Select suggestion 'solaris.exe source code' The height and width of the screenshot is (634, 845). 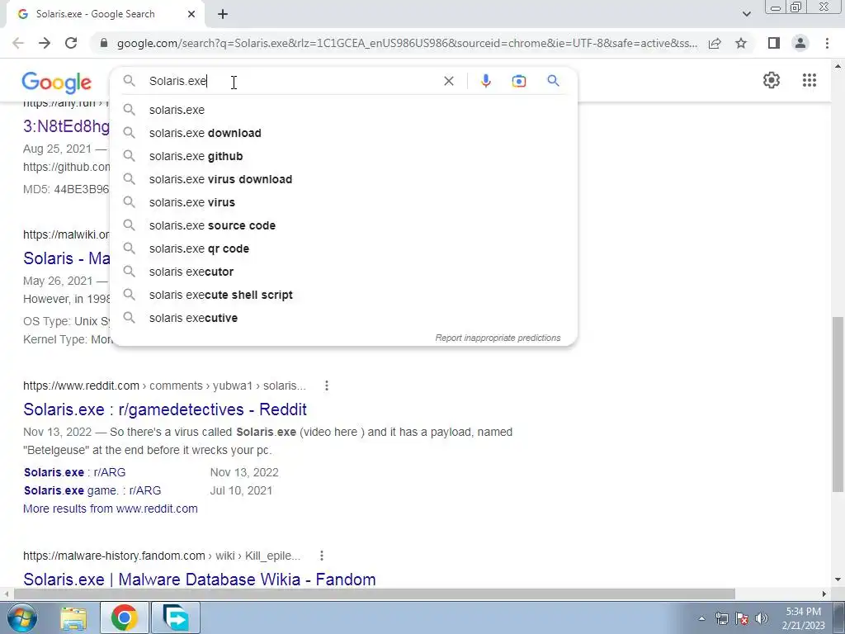(343, 226)
